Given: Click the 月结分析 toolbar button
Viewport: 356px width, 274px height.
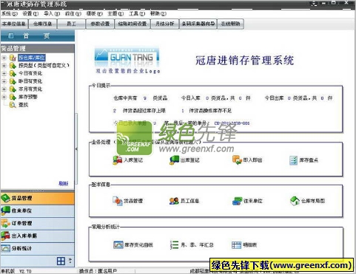Looking at the screenshot, I should pyautogui.click(x=165, y=24).
